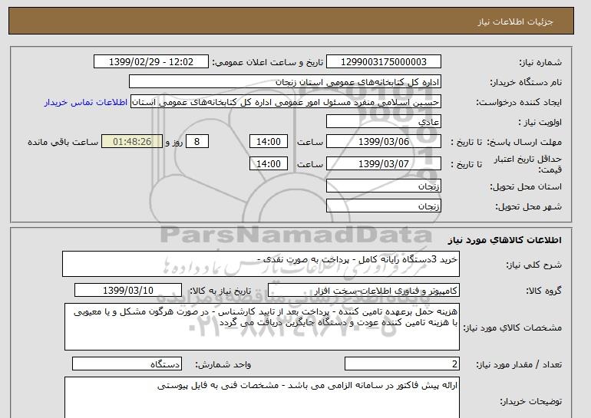Click the نام دستگاه خریدار label
This screenshot has height=418, width=591.
click(x=526, y=83)
